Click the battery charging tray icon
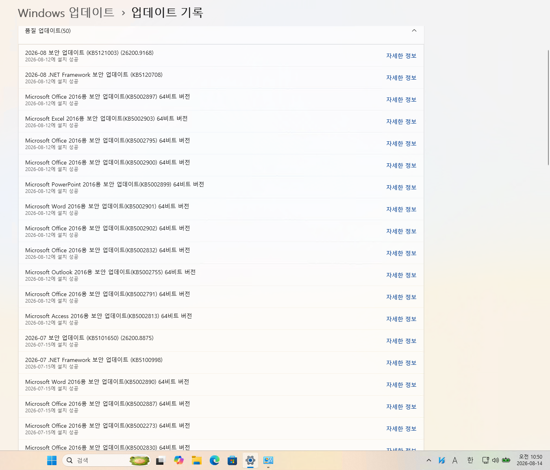This screenshot has width=550, height=470. click(x=506, y=460)
